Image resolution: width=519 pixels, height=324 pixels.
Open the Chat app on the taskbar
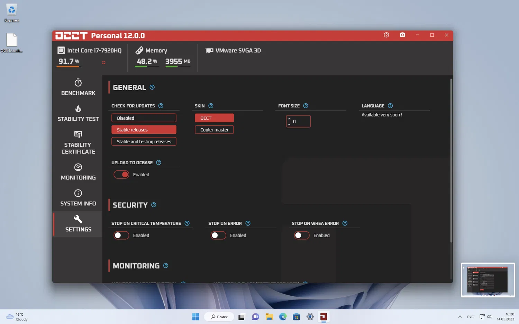click(255, 317)
